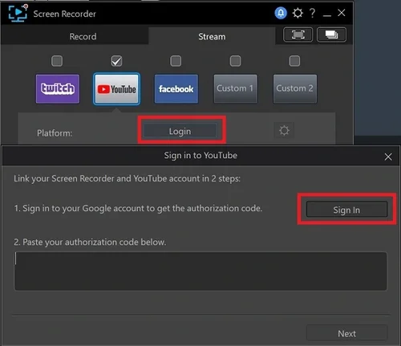Choose the Custom 2 streaming server
The width and height of the screenshot is (401, 346).
[x=295, y=89]
